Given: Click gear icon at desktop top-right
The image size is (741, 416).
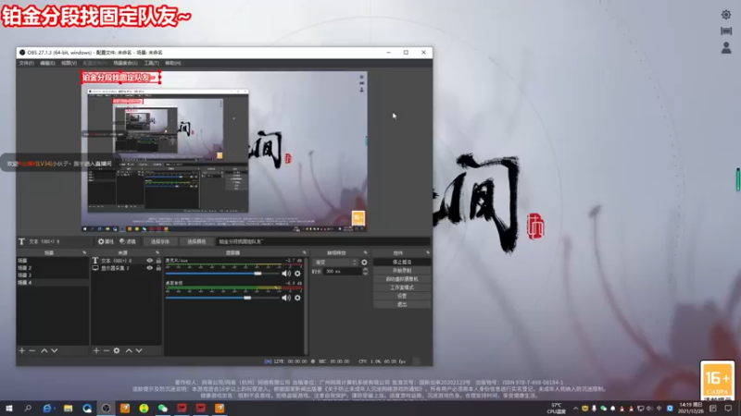Looking at the screenshot, I should point(726,15).
